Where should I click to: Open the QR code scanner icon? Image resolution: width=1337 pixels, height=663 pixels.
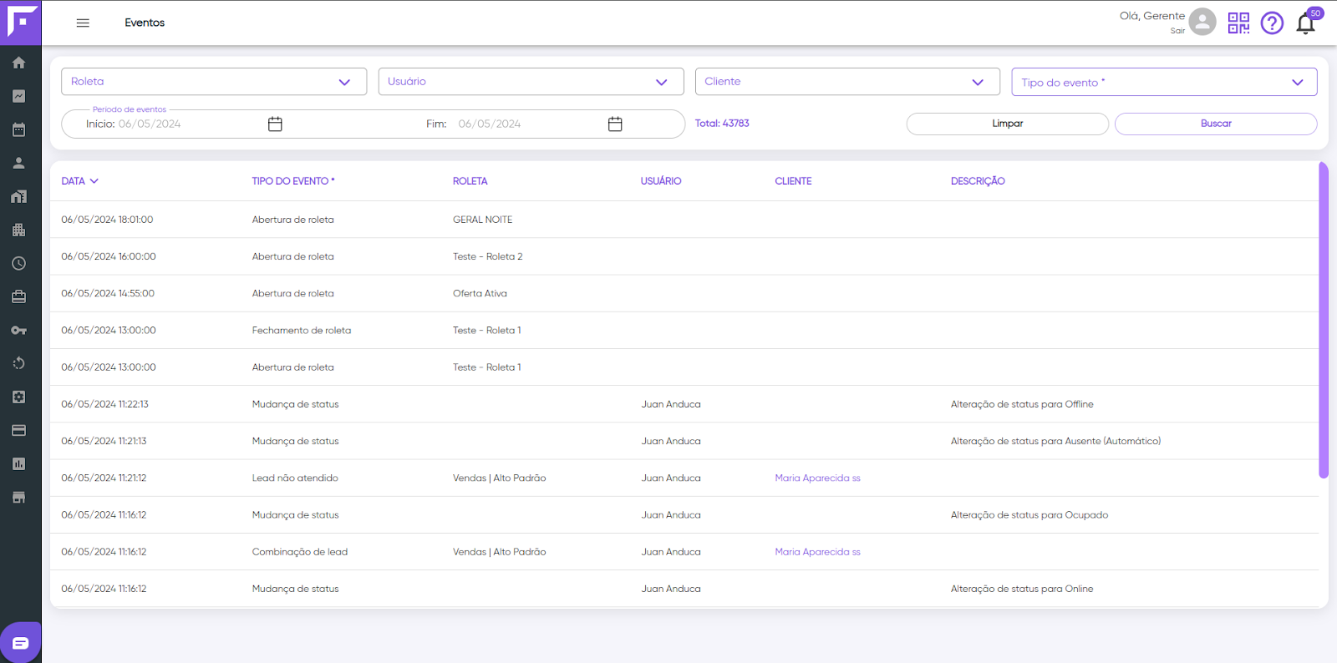[1238, 23]
